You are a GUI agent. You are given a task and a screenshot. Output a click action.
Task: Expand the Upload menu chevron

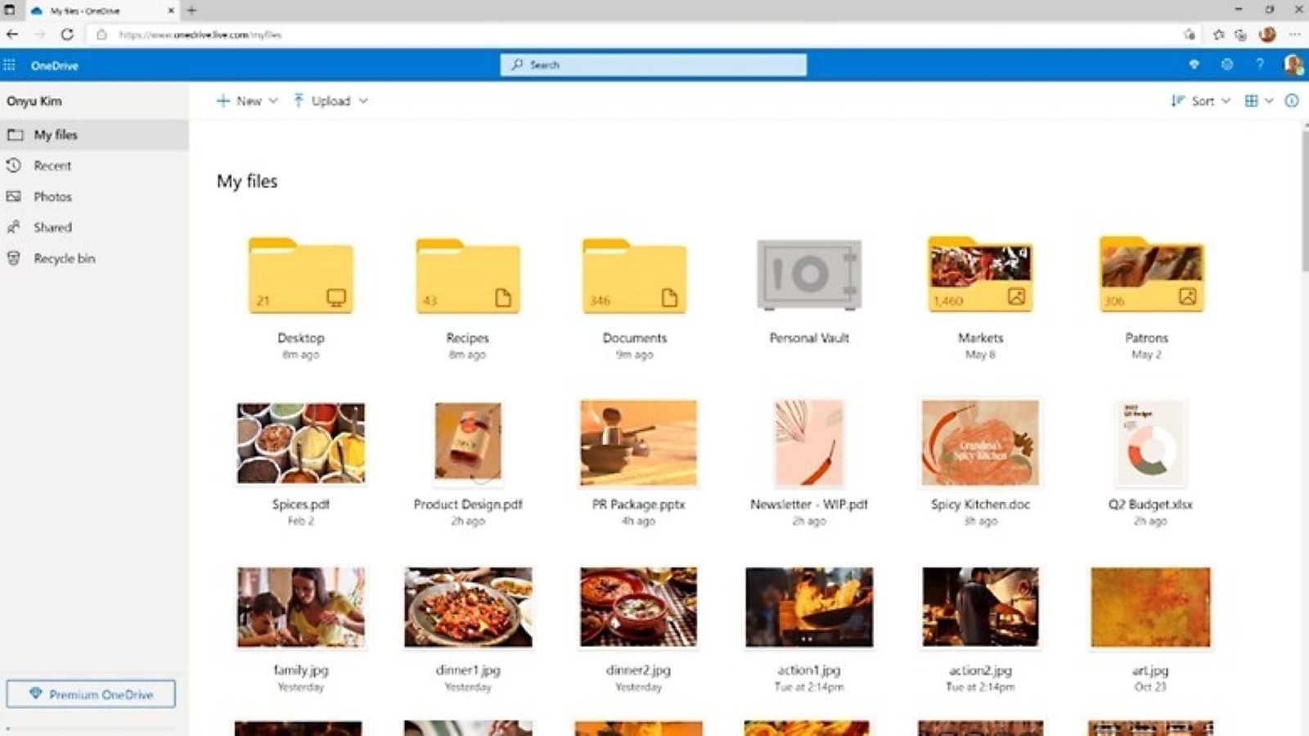point(363,101)
